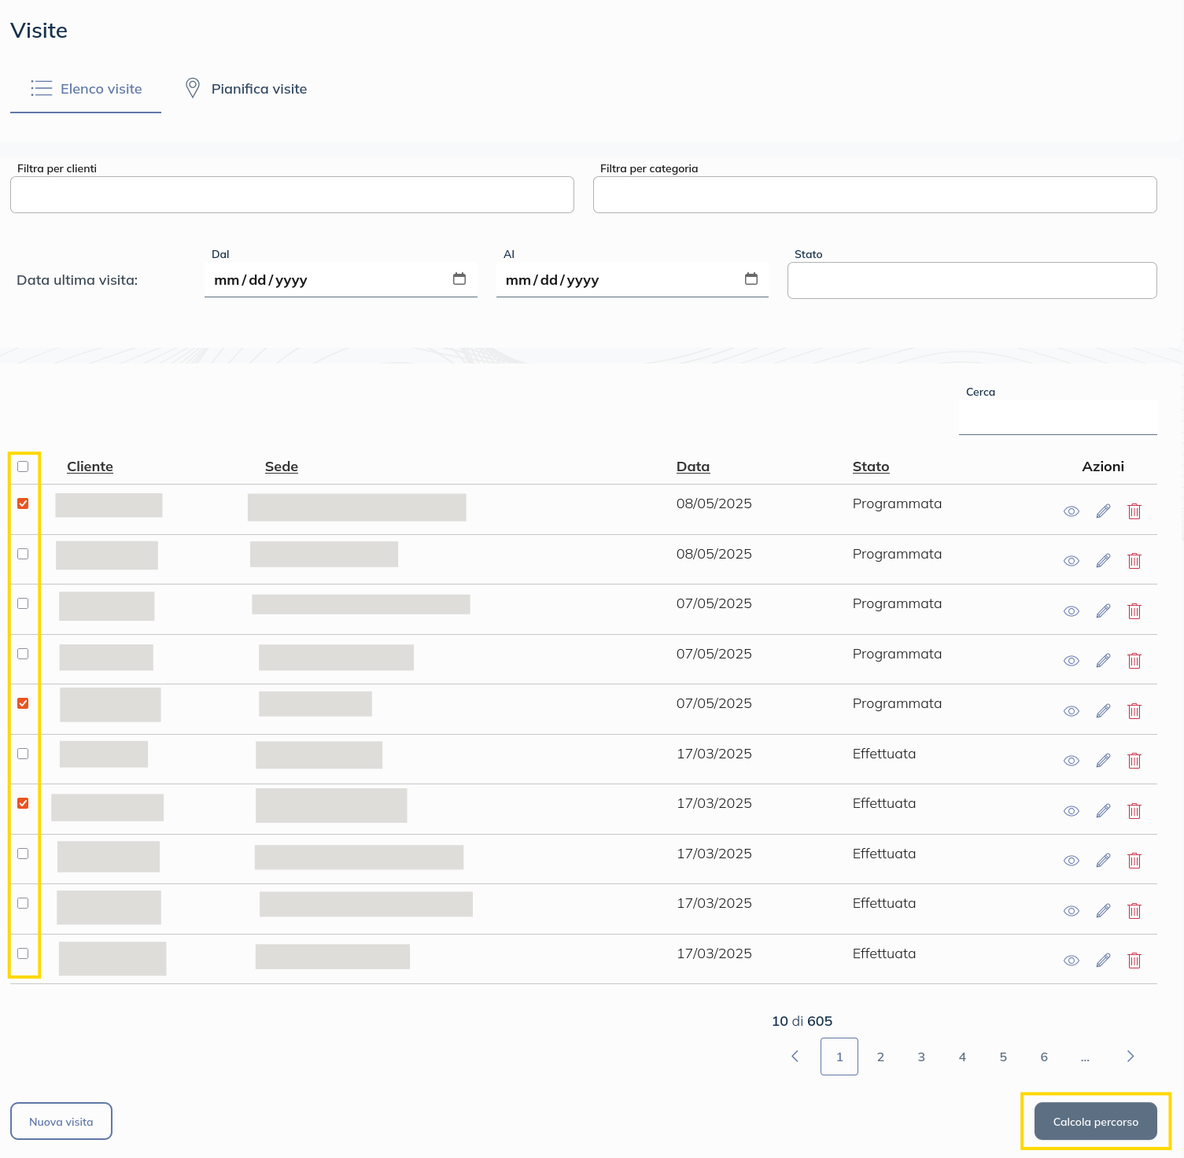Viewport: 1184px width, 1158px height.
Task: Open the Stato filter dropdown
Action: (x=972, y=281)
